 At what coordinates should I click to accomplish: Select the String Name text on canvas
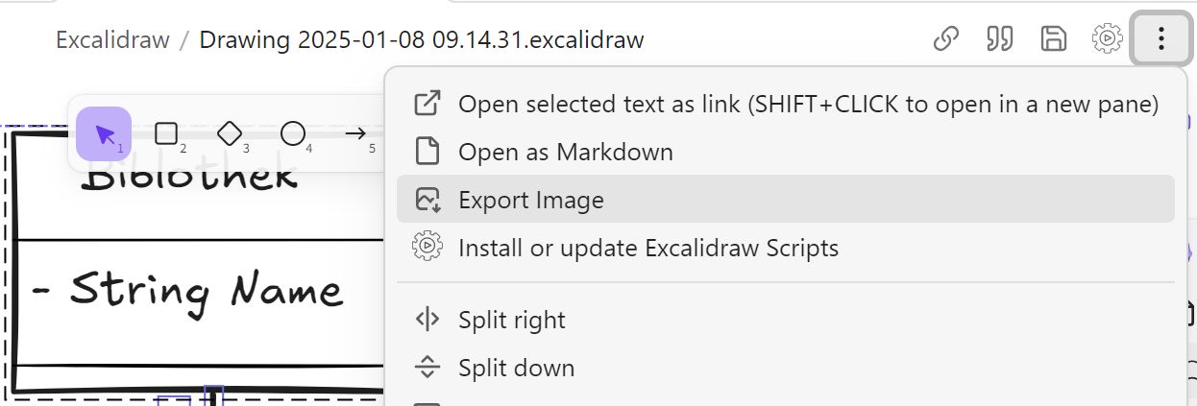[186, 291]
